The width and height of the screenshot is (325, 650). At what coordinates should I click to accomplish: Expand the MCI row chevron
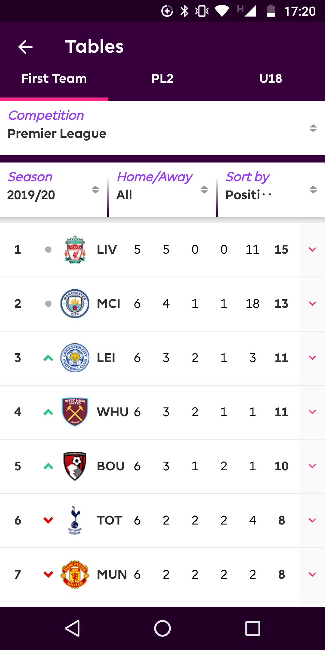[312, 304]
